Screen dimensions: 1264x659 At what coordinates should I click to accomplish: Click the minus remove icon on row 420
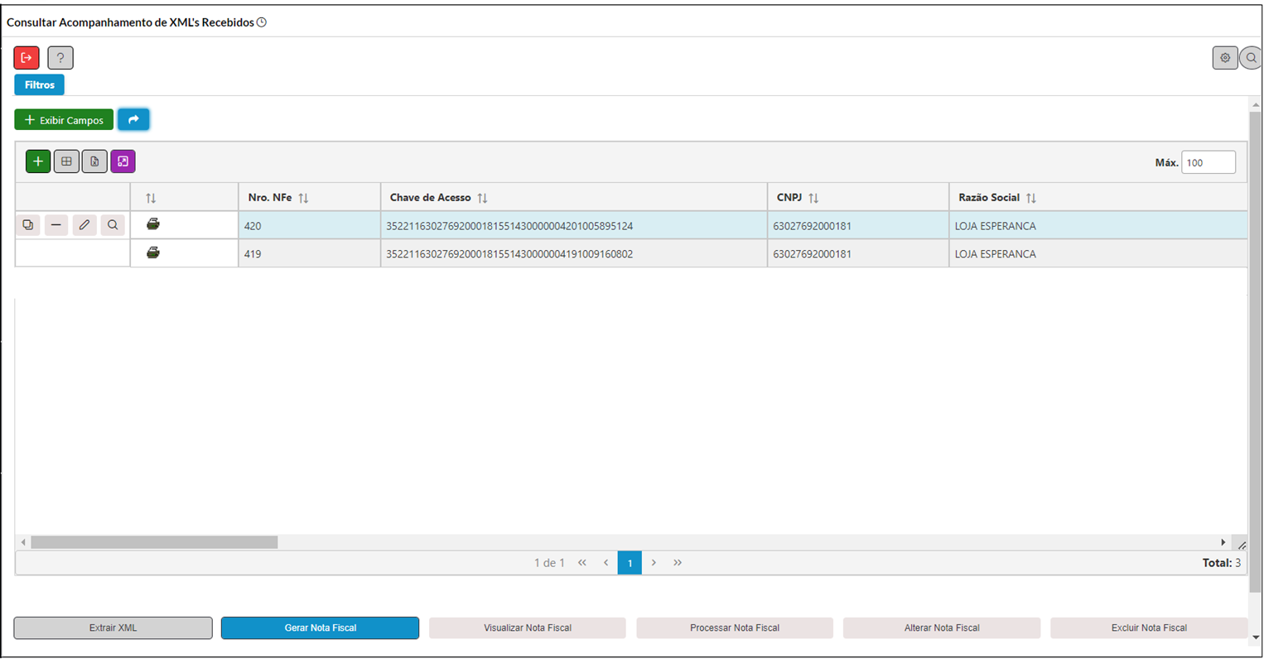56,225
